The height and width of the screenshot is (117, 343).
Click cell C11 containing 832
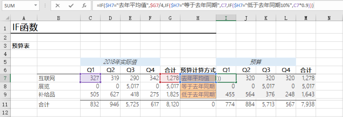(90, 104)
